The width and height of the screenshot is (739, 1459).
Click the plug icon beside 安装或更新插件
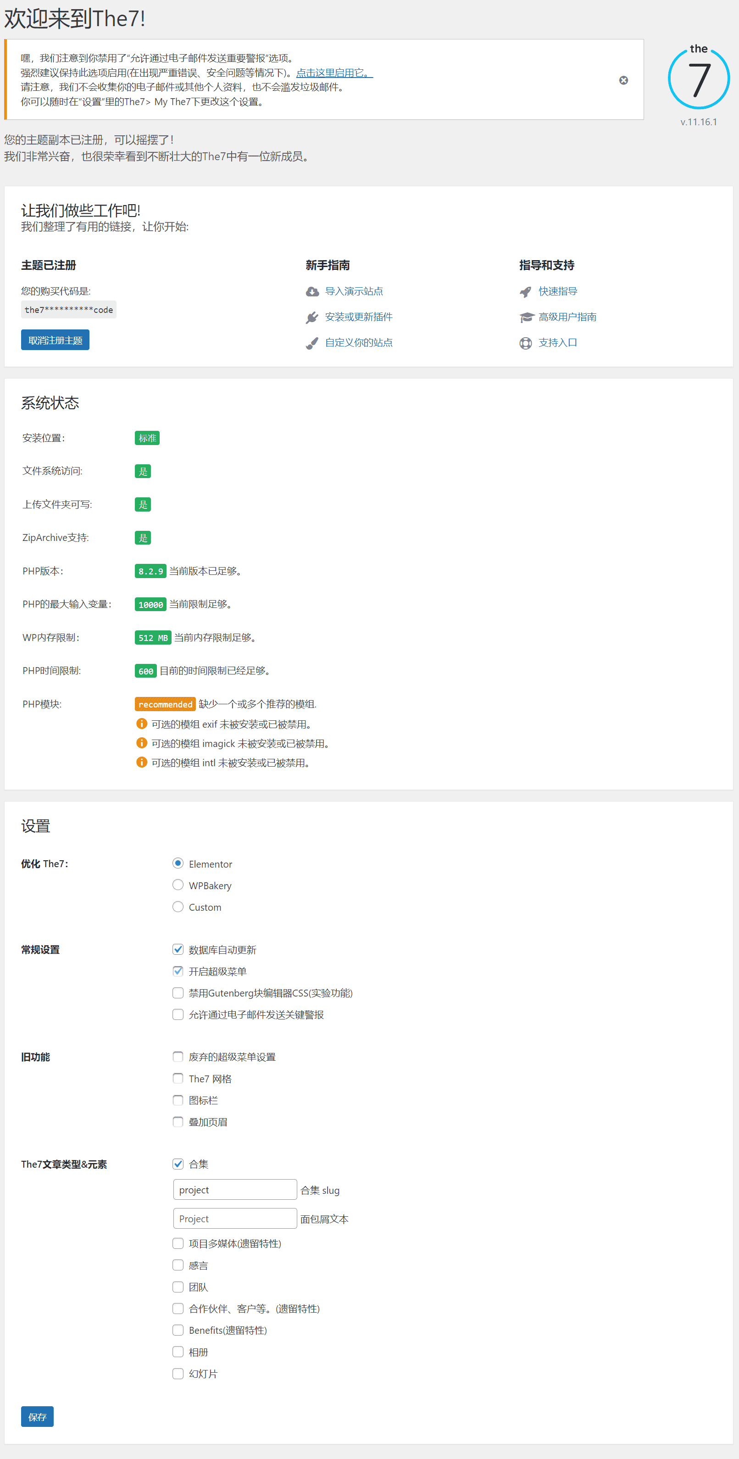[x=312, y=317]
